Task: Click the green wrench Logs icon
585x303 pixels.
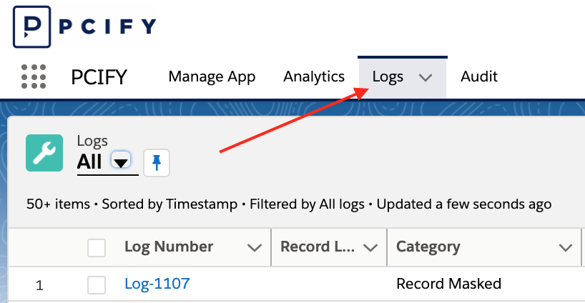Action: point(44,153)
